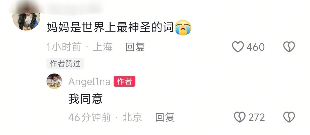Click the red 作者 badge
This screenshot has height=135, width=310.
click(x=125, y=81)
